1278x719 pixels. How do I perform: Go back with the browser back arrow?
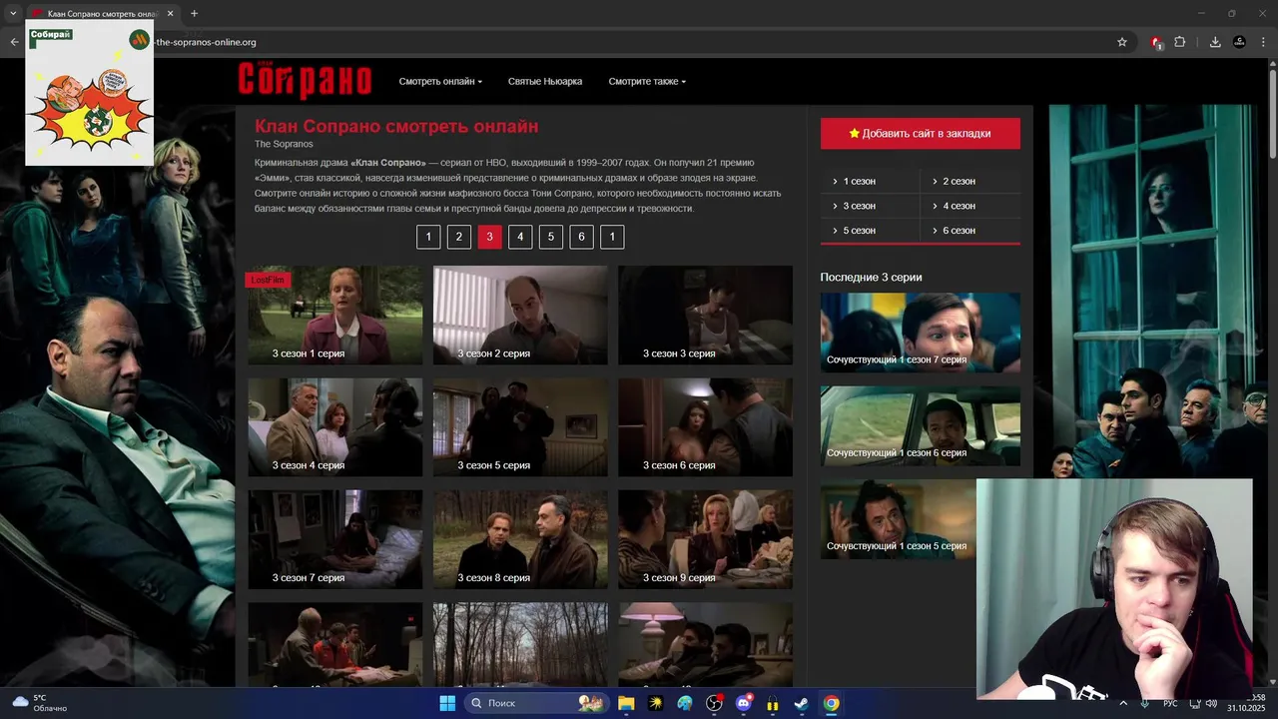(14, 42)
